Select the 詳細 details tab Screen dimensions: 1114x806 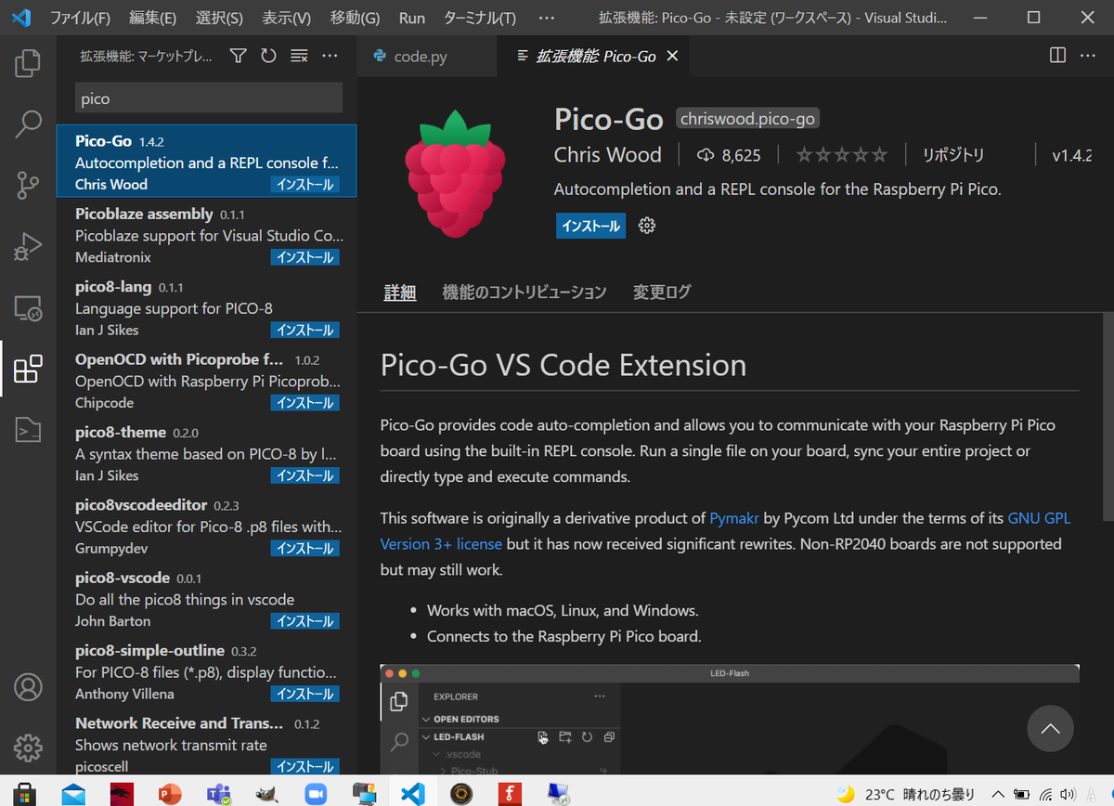(x=400, y=292)
